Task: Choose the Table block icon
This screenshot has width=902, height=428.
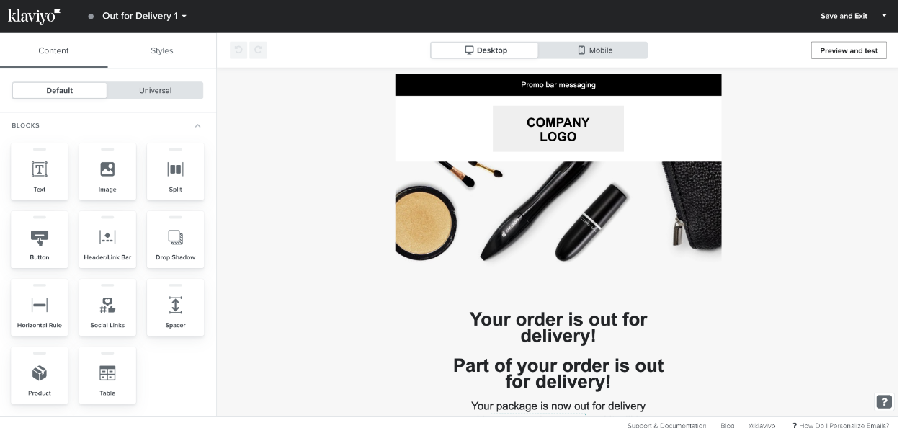Action: (x=107, y=373)
